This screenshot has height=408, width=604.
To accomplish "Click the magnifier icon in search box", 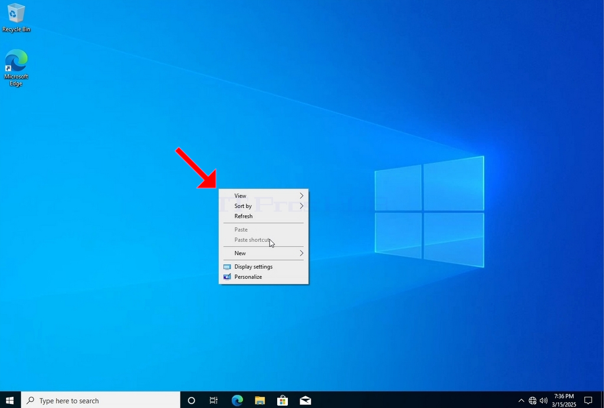I will (x=30, y=400).
